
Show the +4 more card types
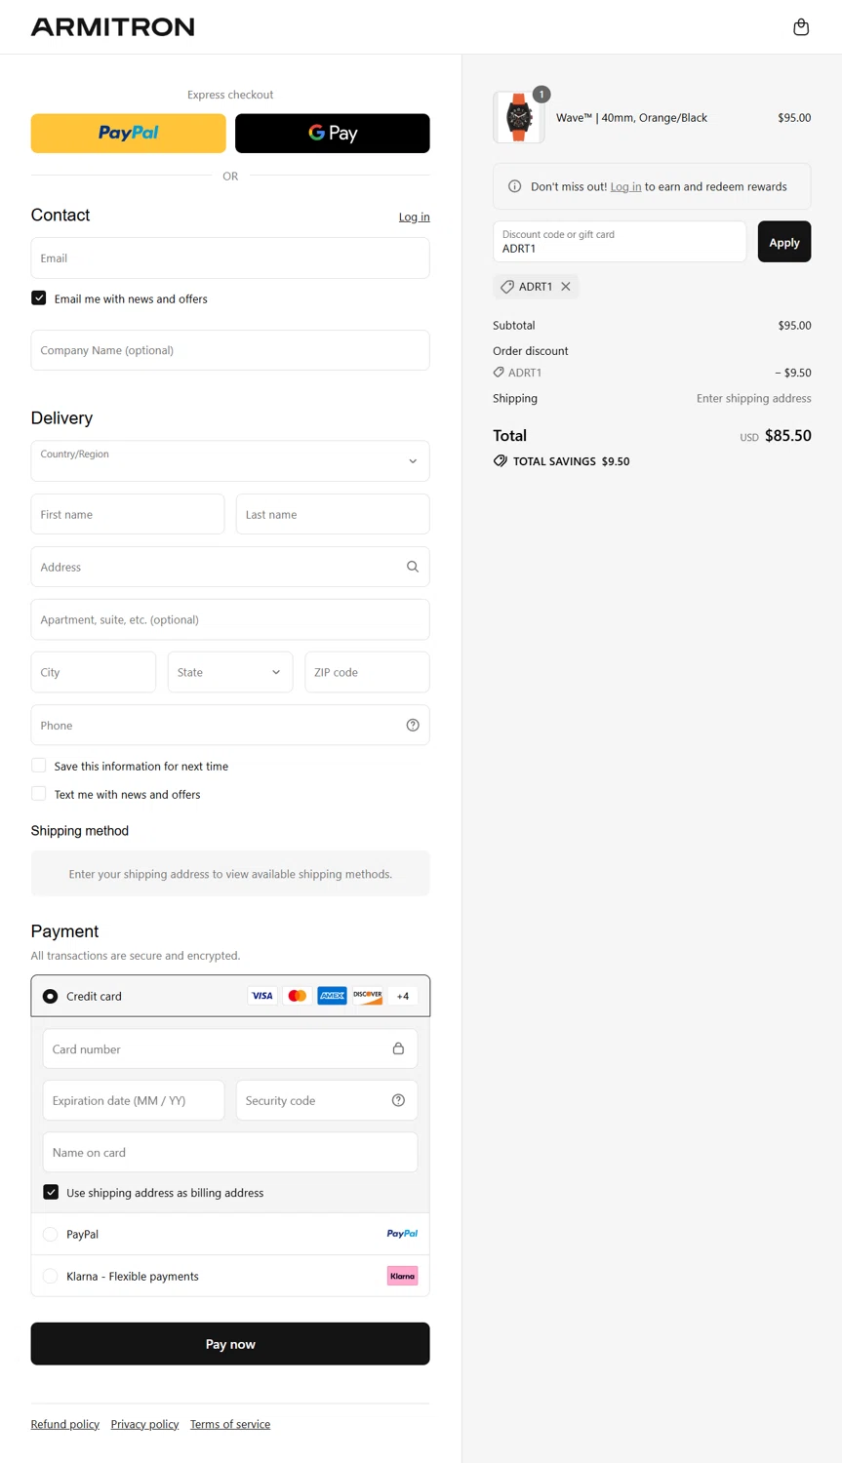point(403,996)
